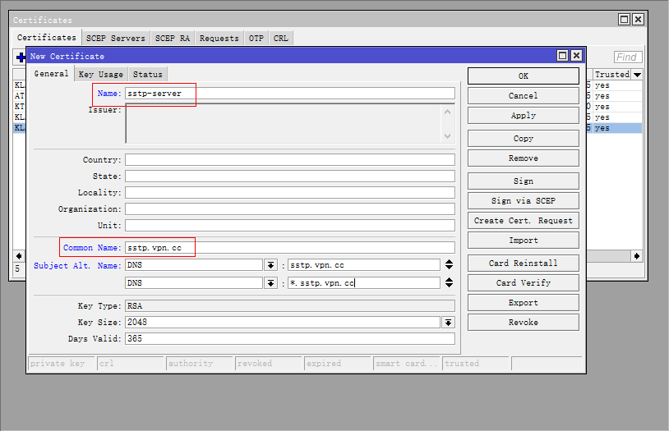Open the Status tab

[x=148, y=74]
